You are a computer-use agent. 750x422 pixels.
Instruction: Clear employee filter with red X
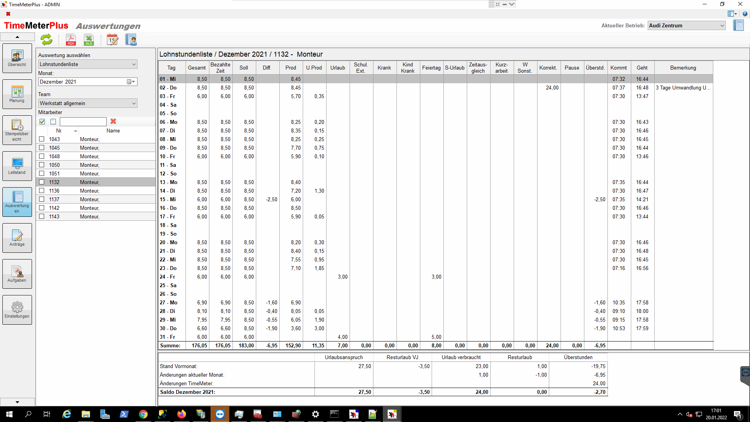[x=113, y=122]
